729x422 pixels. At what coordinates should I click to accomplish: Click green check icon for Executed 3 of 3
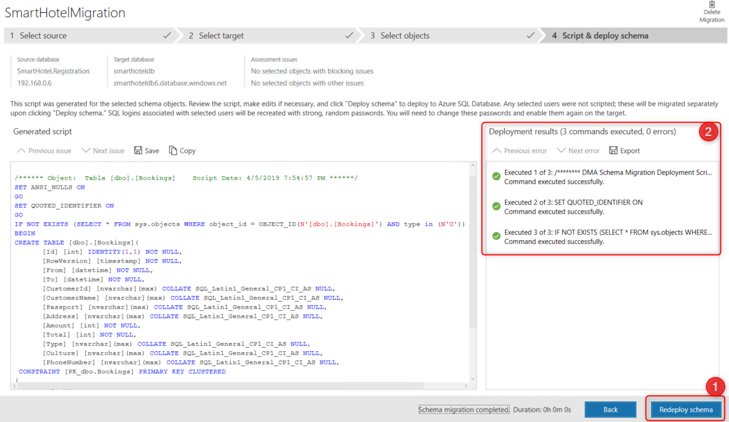[x=496, y=236]
